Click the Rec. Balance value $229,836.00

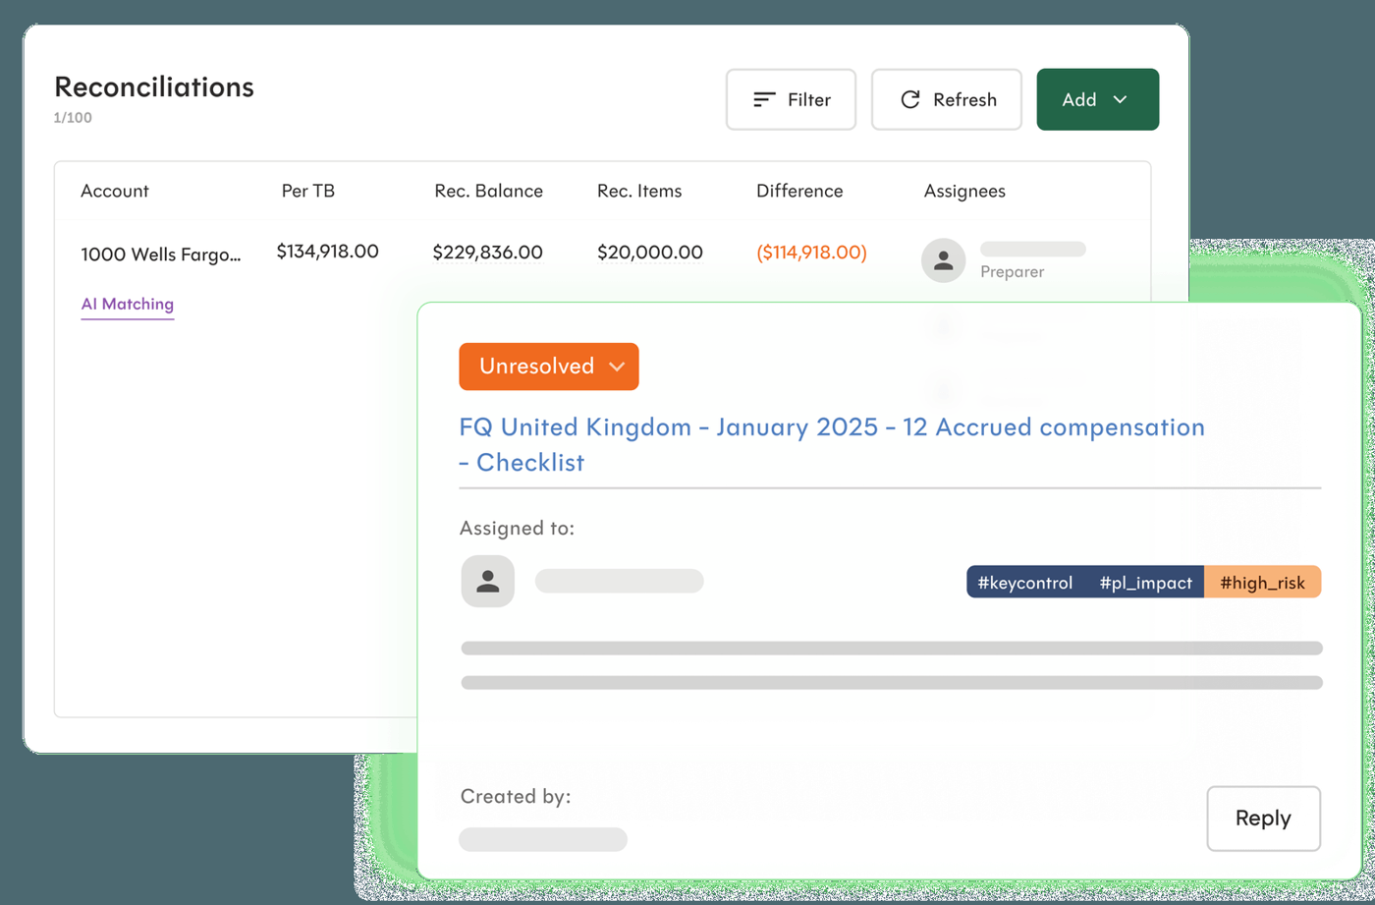487,253
